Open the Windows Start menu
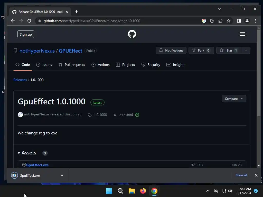263x197 pixels. coord(109,191)
